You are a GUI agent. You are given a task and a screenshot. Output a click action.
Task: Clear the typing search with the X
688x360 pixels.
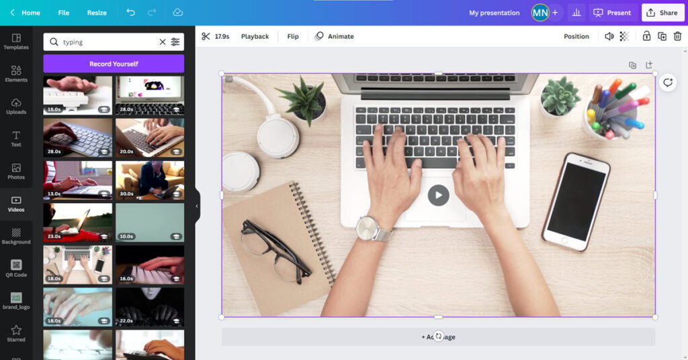pos(163,42)
